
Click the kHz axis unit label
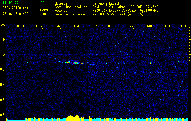point(3,25)
